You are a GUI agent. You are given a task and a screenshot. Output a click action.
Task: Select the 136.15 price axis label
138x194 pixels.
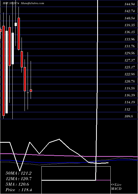129,32
